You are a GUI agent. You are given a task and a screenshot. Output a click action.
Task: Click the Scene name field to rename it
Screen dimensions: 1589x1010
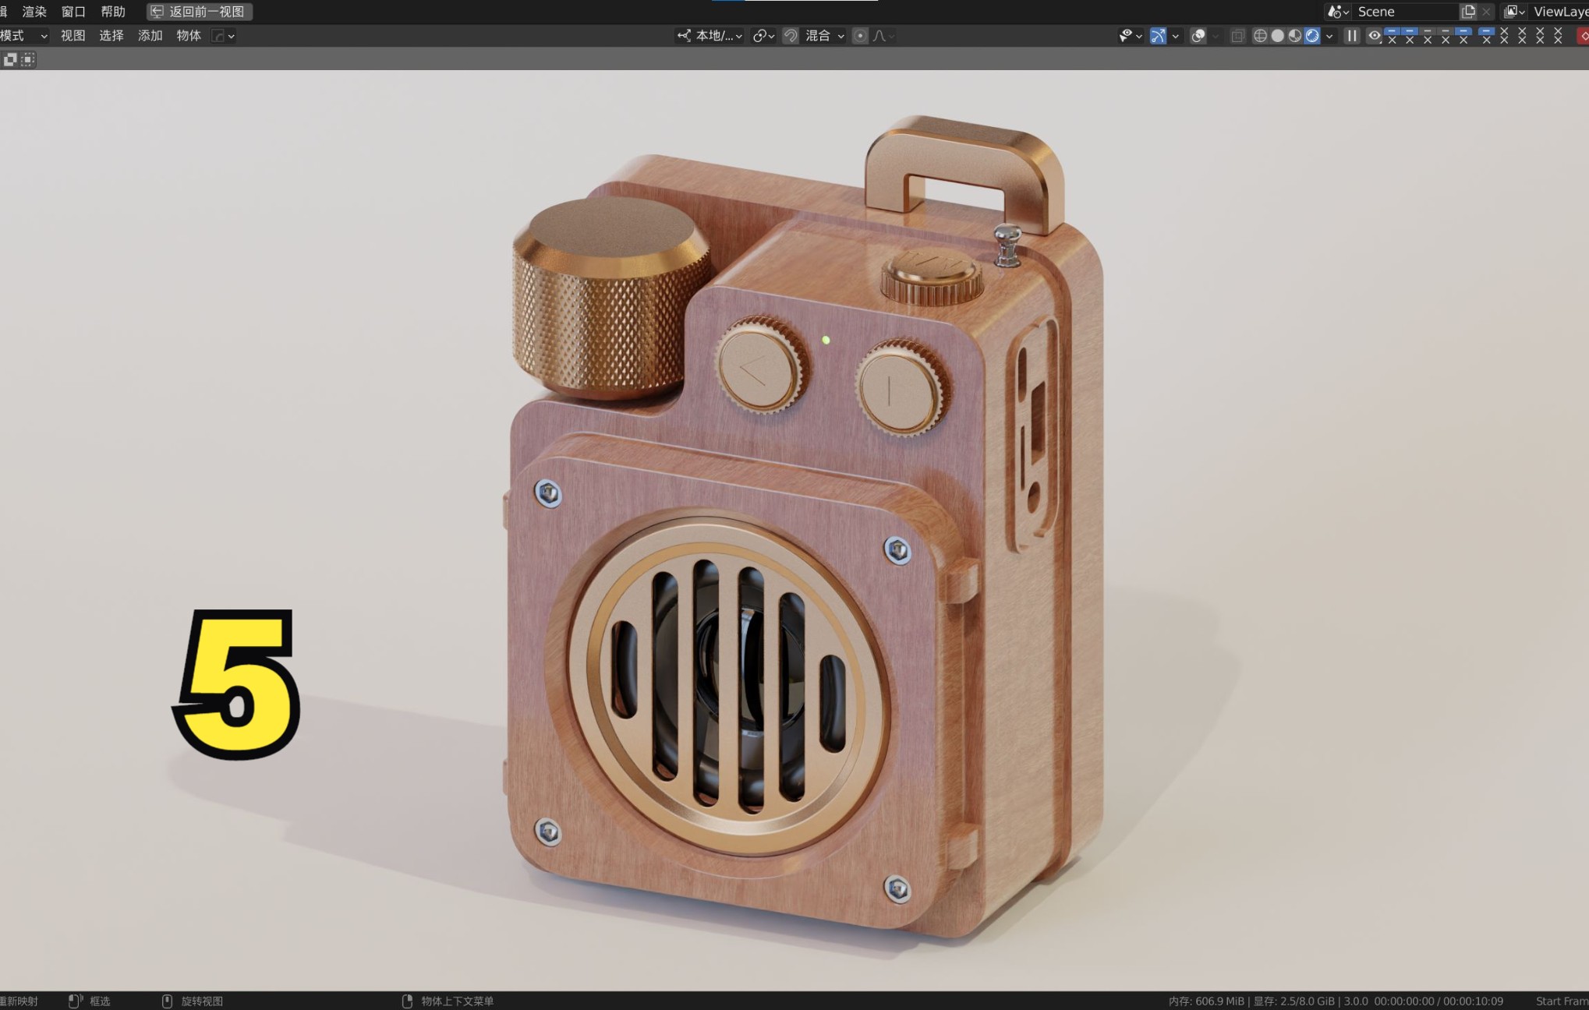[x=1403, y=12]
